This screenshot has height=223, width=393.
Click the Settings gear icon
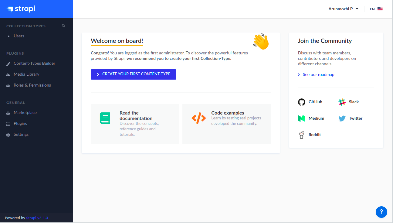[x=8, y=135]
